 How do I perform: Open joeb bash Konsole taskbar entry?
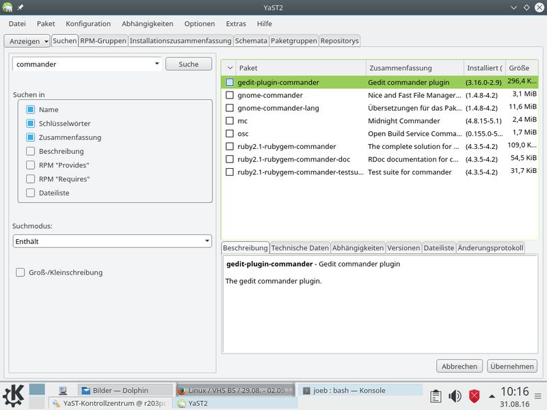pos(360,390)
